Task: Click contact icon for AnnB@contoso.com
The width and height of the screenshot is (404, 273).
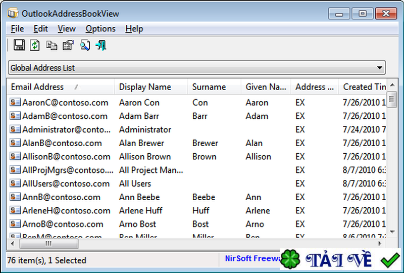Action: click(x=15, y=197)
